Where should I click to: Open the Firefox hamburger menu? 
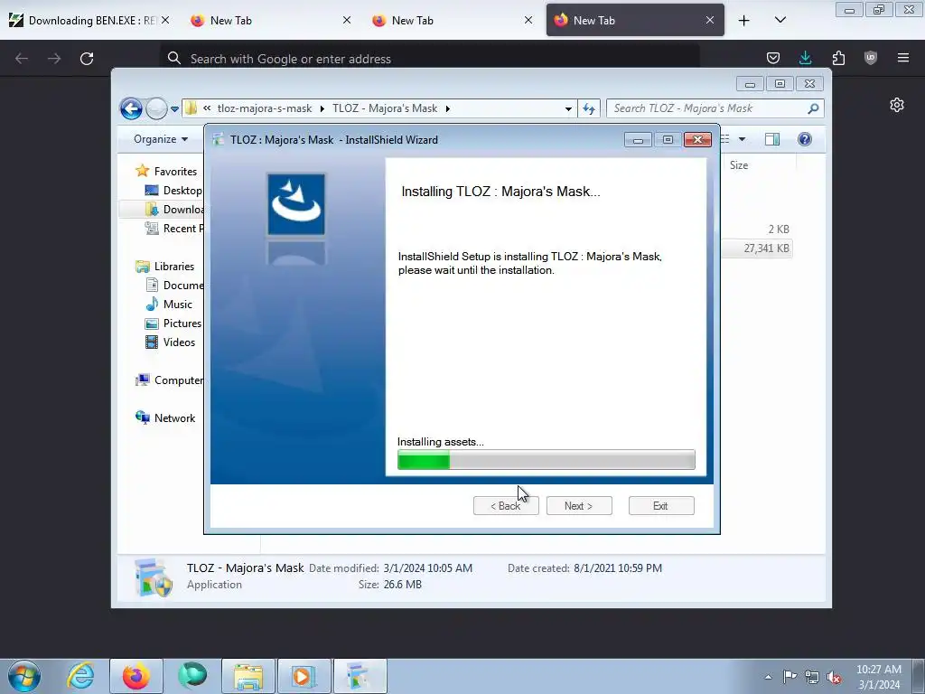(903, 58)
